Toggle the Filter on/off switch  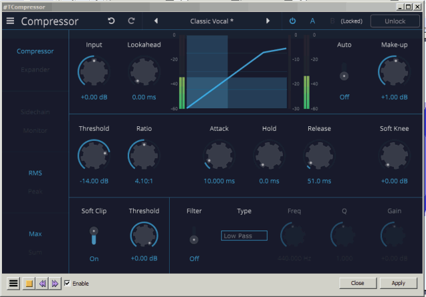click(194, 235)
